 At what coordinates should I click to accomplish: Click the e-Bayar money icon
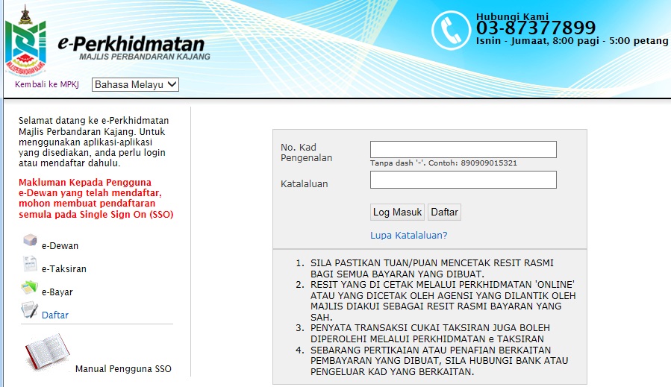[x=30, y=287]
